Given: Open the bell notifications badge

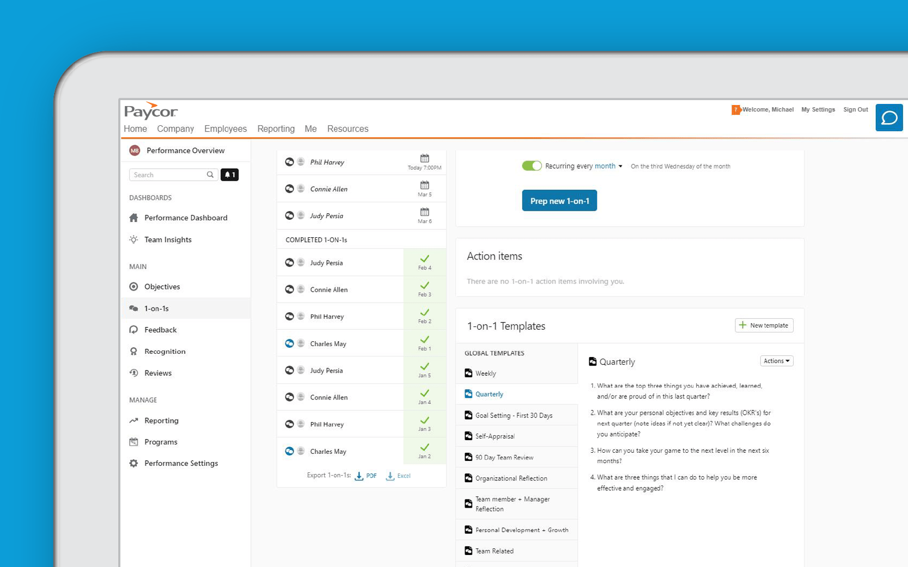Looking at the screenshot, I should [229, 175].
